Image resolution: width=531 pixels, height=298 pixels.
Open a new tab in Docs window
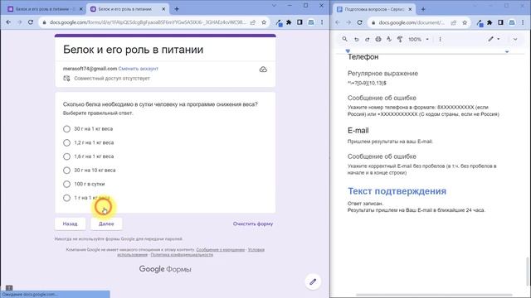(x=423, y=9)
